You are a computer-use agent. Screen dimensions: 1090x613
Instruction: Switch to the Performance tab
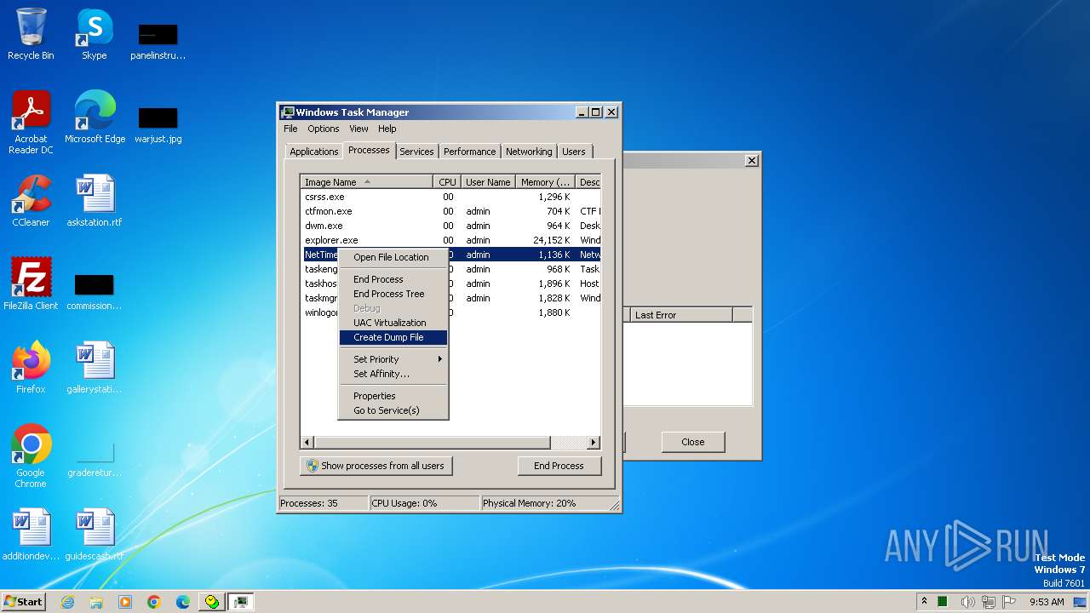[x=469, y=152]
